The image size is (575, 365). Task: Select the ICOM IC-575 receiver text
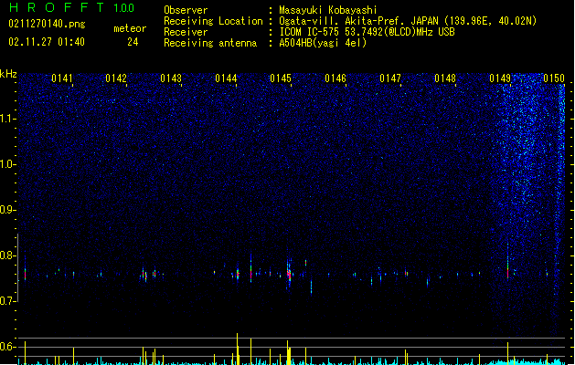point(367,32)
